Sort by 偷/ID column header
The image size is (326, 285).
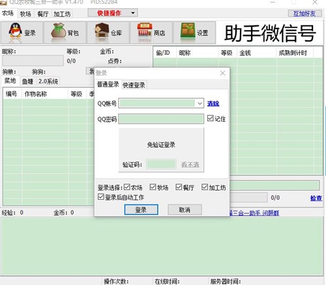click(164, 53)
